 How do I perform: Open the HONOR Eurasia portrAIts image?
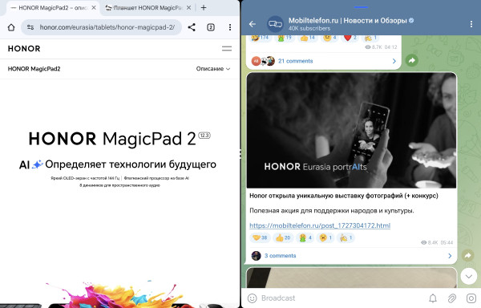click(352, 131)
